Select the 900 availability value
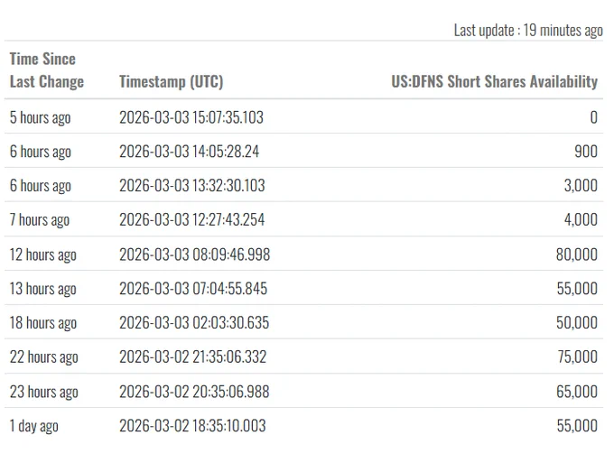Screen dimensions: 614x463 [x=586, y=152]
